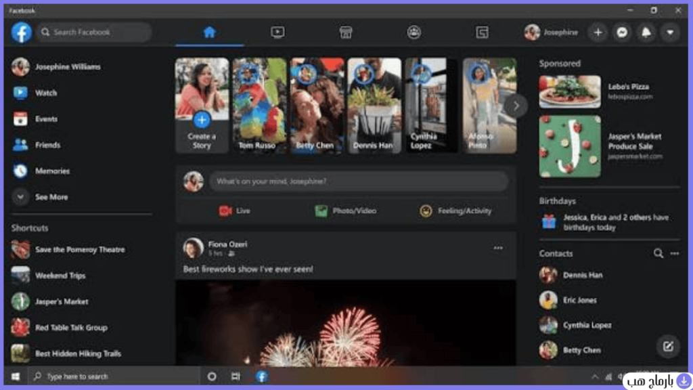Click the new message compose icon

pos(668,346)
